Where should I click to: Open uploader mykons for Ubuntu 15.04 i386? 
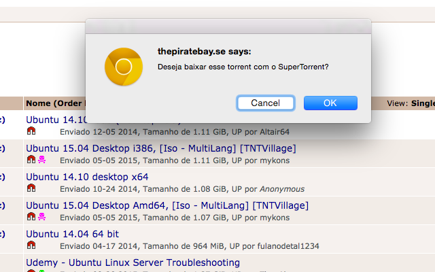pos(275,160)
